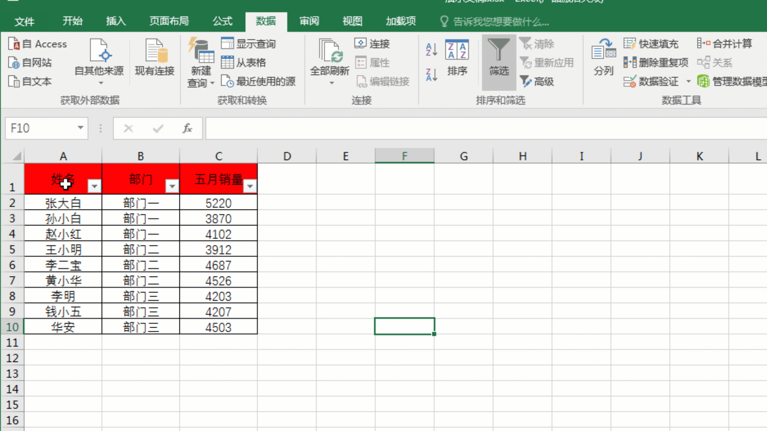Screen dimensions: 767x431
Task: Expand the 全部刷新 dropdown arrow
Action: tap(332, 83)
